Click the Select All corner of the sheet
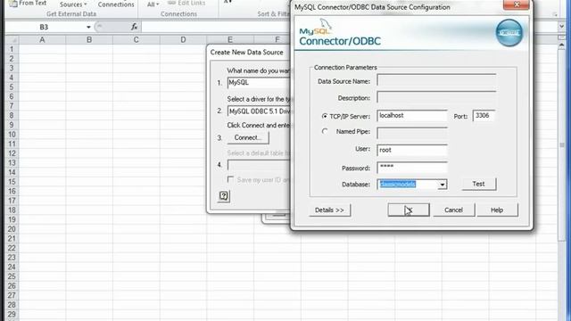This screenshot has height=321, width=571. (x=12, y=39)
